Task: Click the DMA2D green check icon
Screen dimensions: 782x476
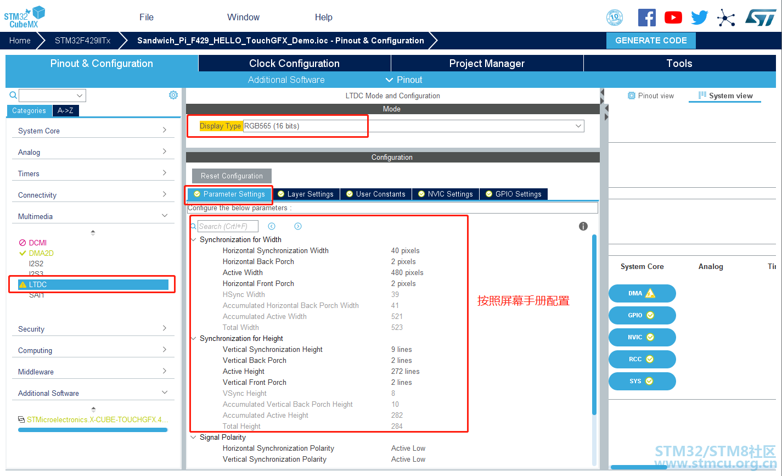Action: coord(22,253)
